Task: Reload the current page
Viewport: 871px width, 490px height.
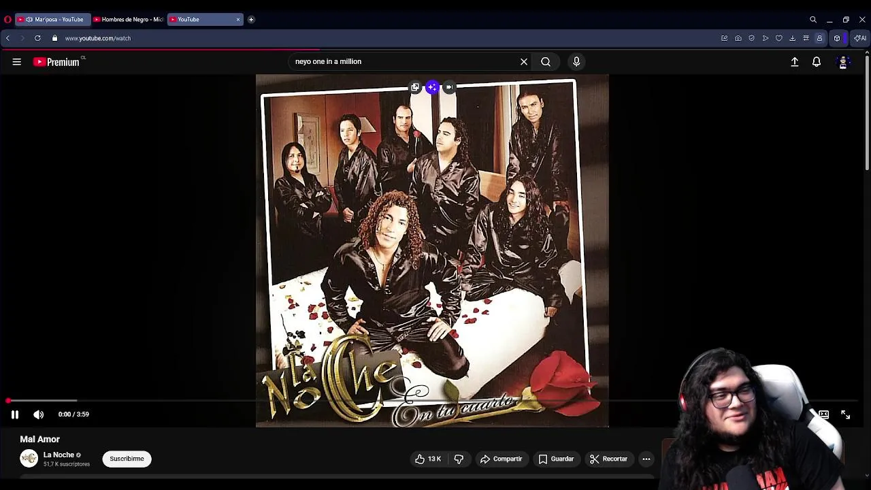Action: (37, 38)
